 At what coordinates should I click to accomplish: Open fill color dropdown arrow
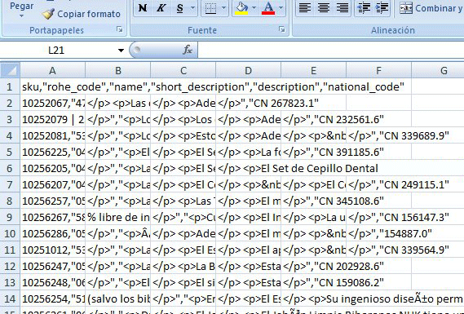coord(254,8)
